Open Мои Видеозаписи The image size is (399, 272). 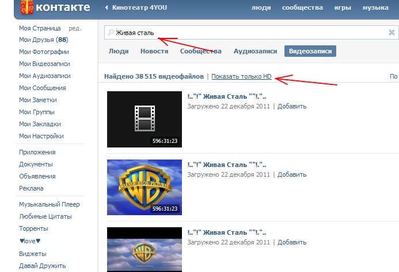(44, 64)
